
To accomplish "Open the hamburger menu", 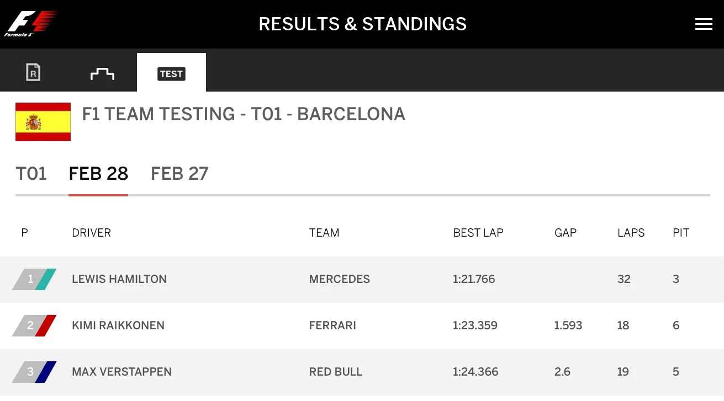I will coord(703,24).
